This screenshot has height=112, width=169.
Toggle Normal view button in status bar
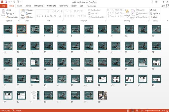coord(128,111)
